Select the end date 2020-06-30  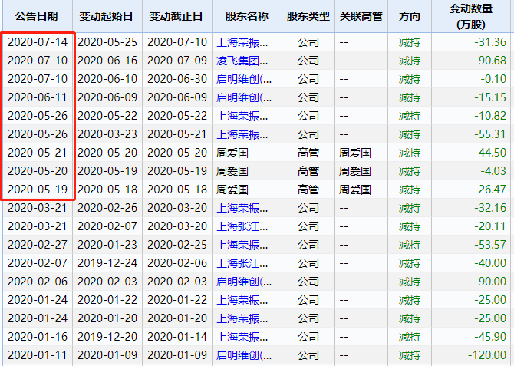(177, 79)
